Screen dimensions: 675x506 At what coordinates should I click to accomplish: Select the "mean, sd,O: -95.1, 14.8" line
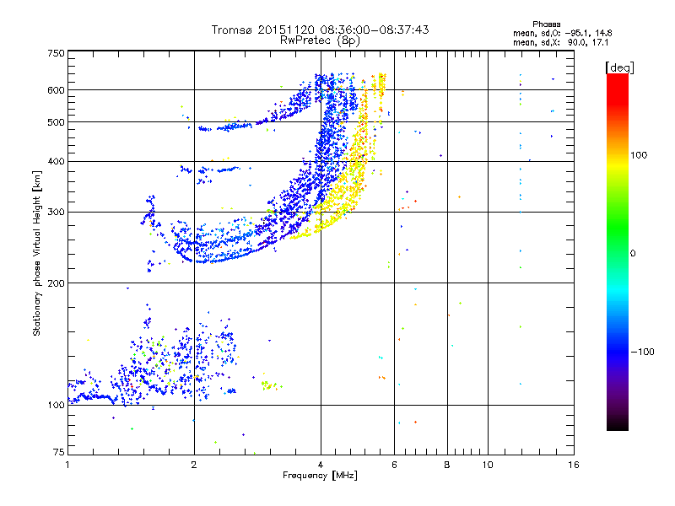(x=562, y=33)
